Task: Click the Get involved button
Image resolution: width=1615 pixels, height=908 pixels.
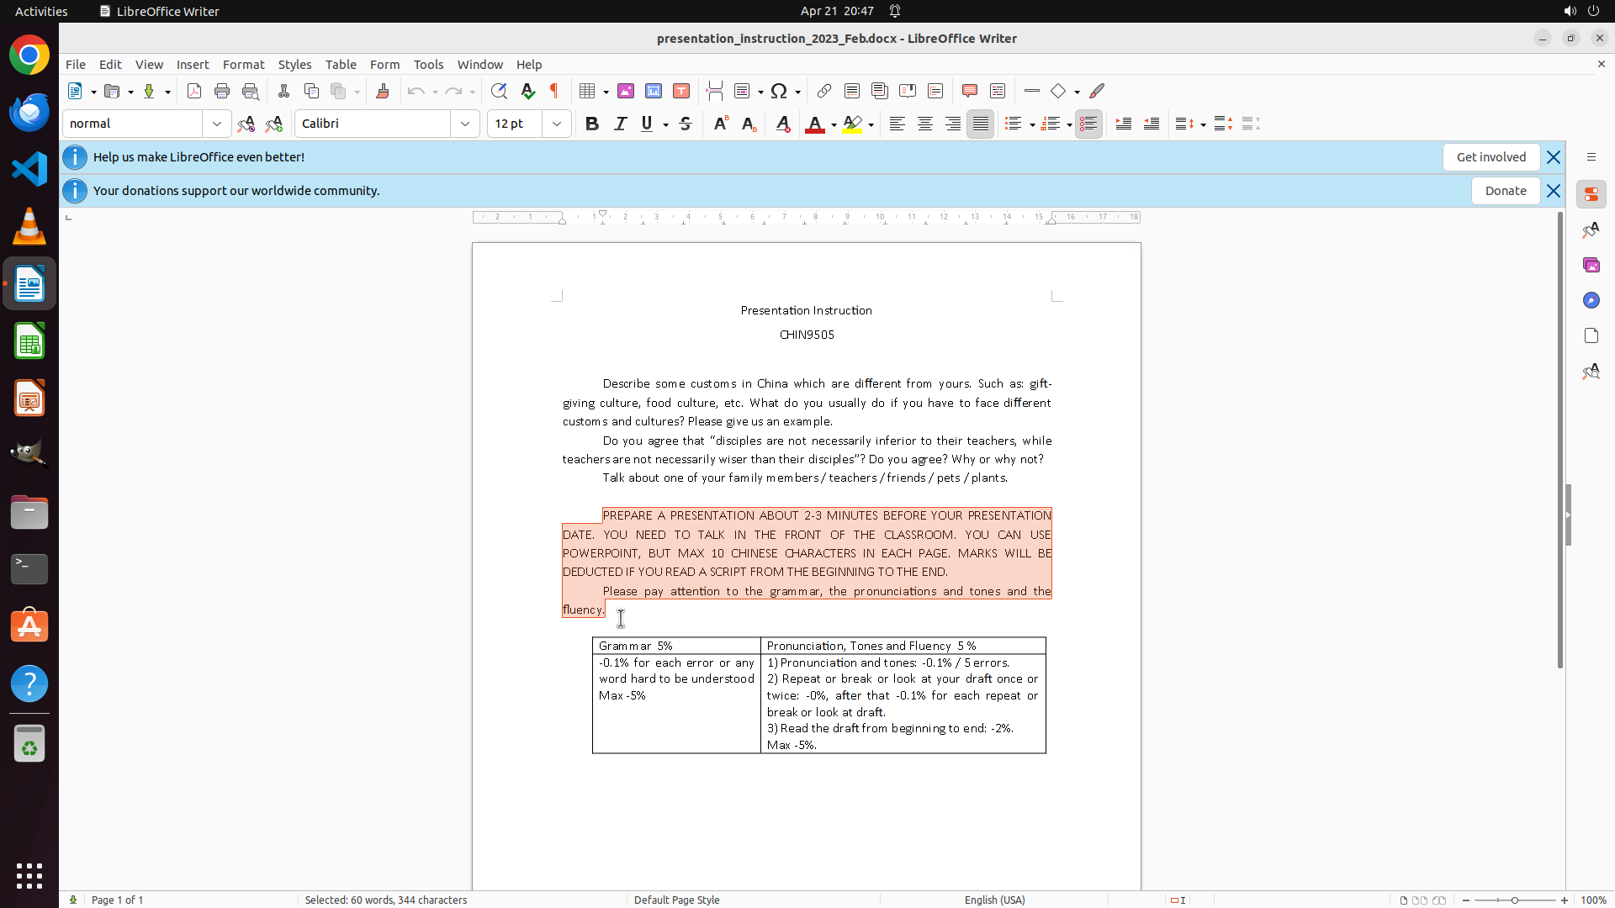Action: pyautogui.click(x=1491, y=157)
